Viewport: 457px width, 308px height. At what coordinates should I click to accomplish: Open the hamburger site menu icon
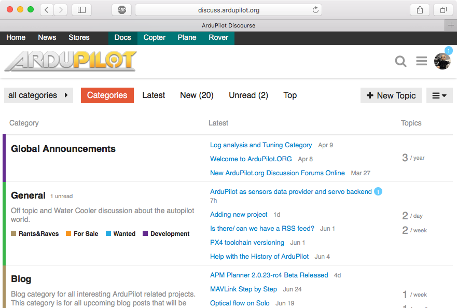pyautogui.click(x=422, y=62)
